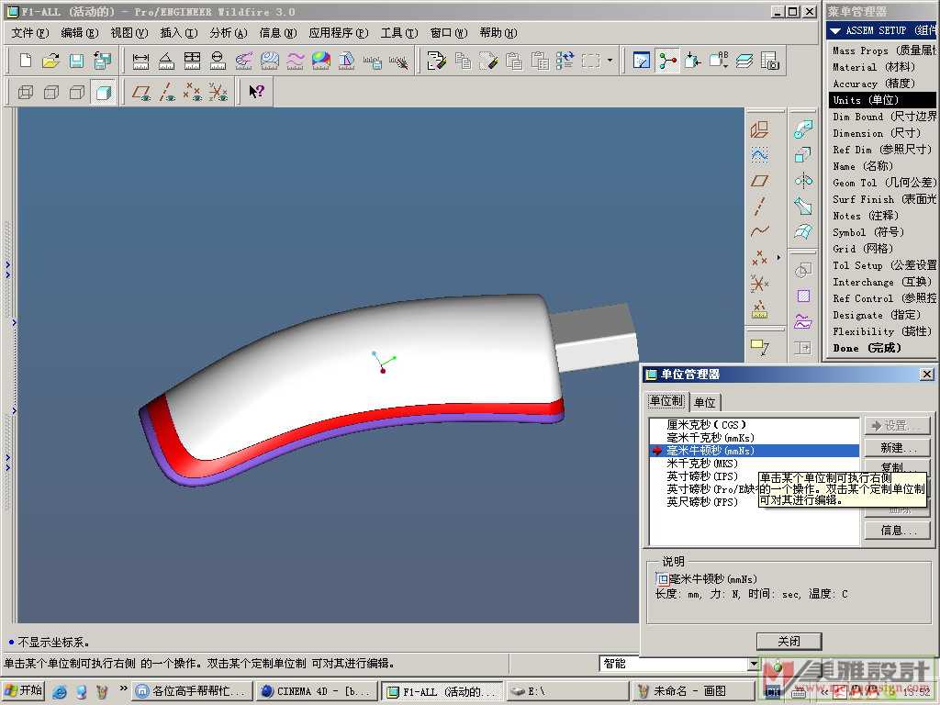Switch display to Shading mode
Image resolution: width=940 pixels, height=705 pixels.
coord(103,92)
